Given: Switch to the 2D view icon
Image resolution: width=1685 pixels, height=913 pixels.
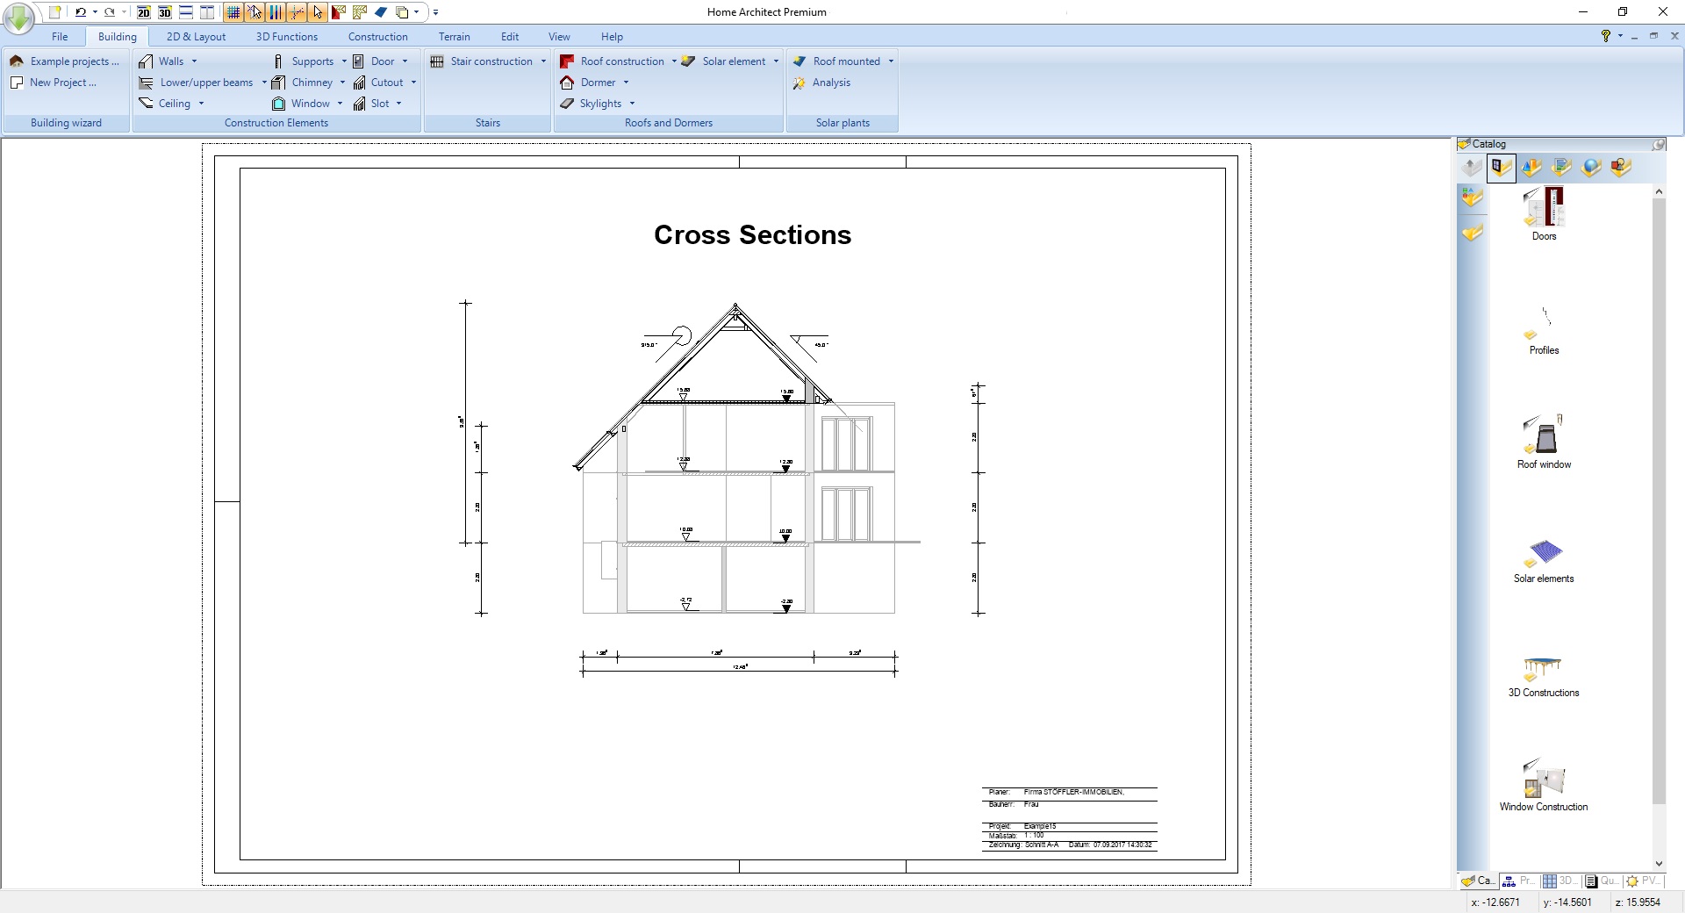Looking at the screenshot, I should pos(143,13).
